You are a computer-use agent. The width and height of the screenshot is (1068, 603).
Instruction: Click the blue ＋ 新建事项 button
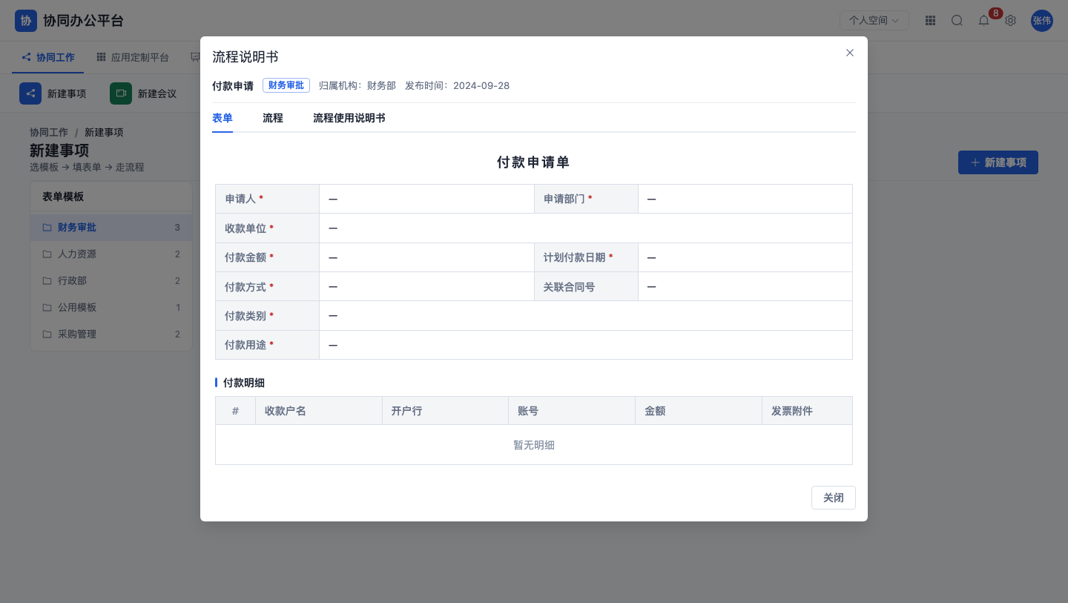point(998,162)
